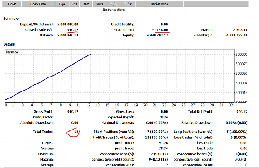Screen dimensions: 259x168
Task: Click the T / P column header
Action: click(128, 4)
